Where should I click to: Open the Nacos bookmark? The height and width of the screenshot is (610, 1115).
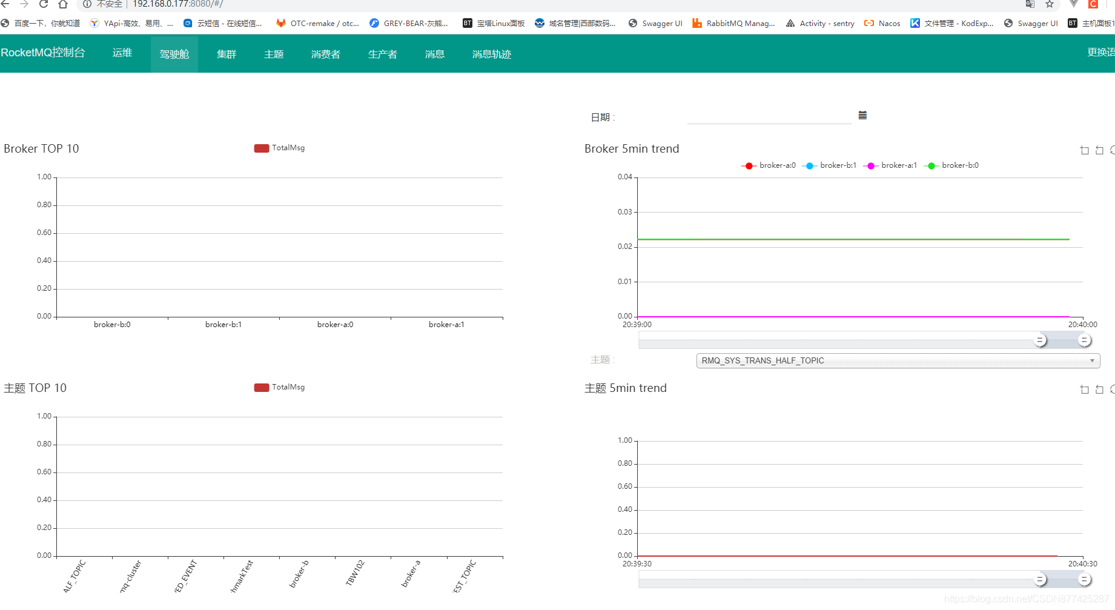[x=882, y=24]
